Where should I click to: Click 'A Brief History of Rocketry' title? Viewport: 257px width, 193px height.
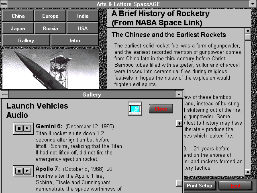click(161, 13)
